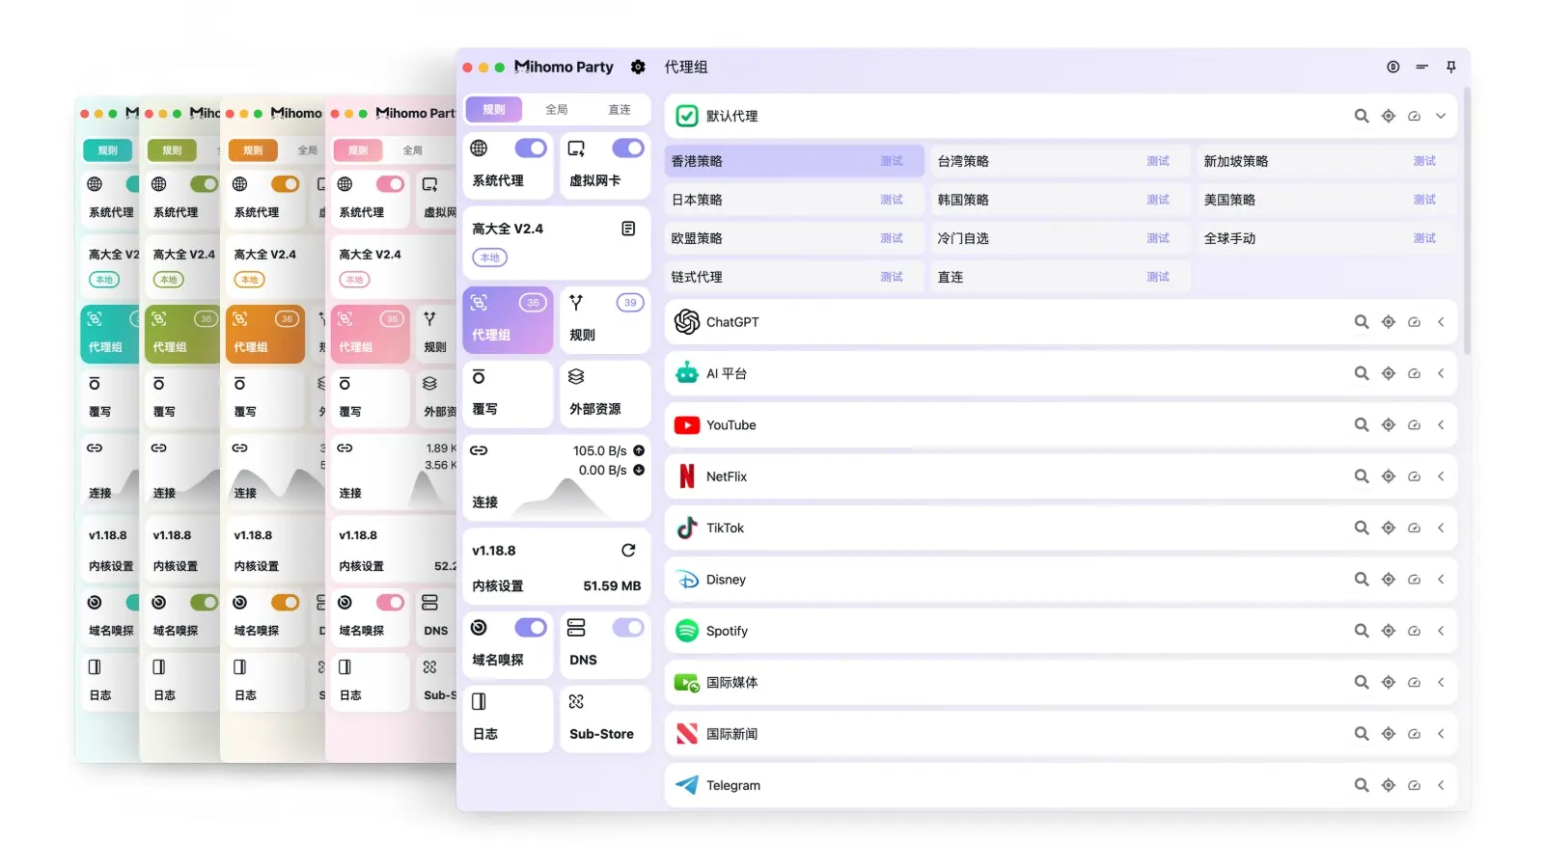Toggle the theme icon in the title bar
The image size is (1544, 868).
click(1392, 67)
